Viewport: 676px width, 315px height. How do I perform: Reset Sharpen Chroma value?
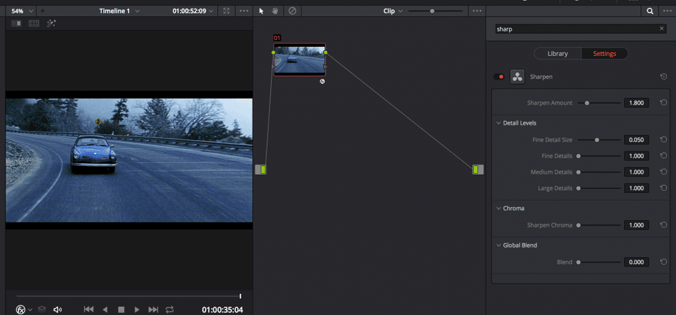(x=664, y=225)
